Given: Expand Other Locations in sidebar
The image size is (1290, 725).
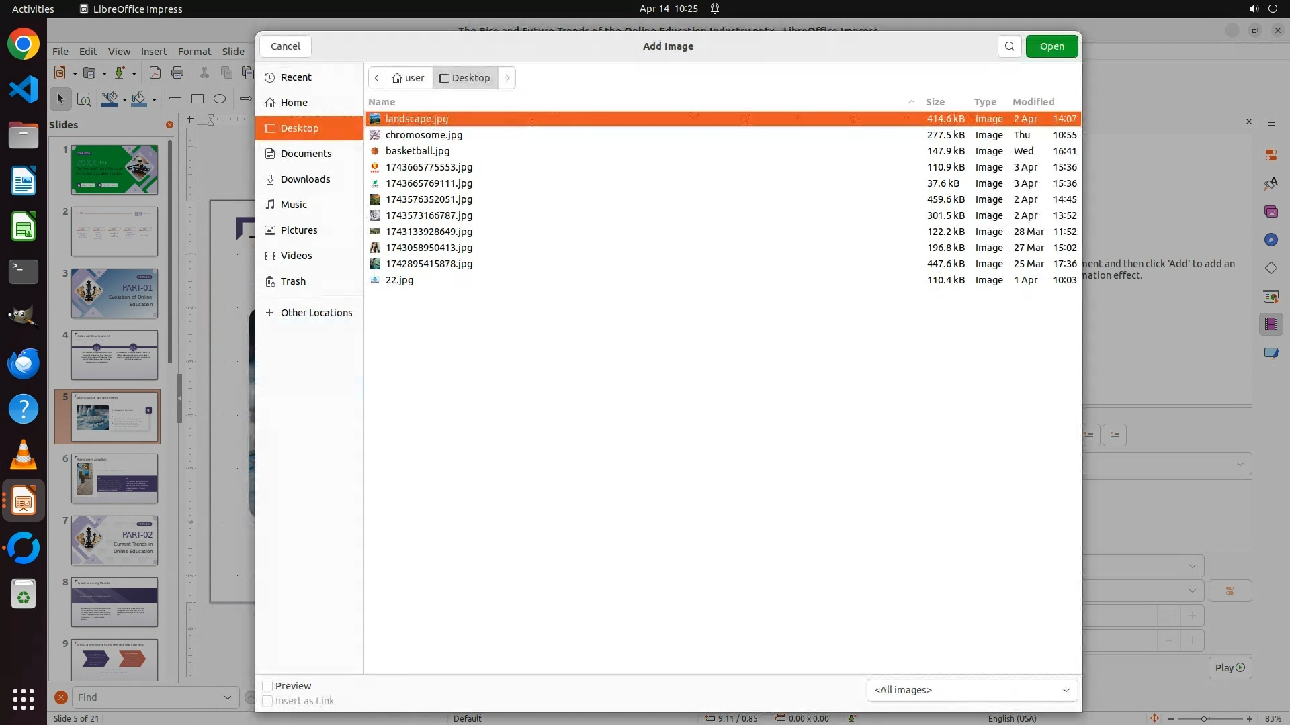Looking at the screenshot, I should (316, 313).
